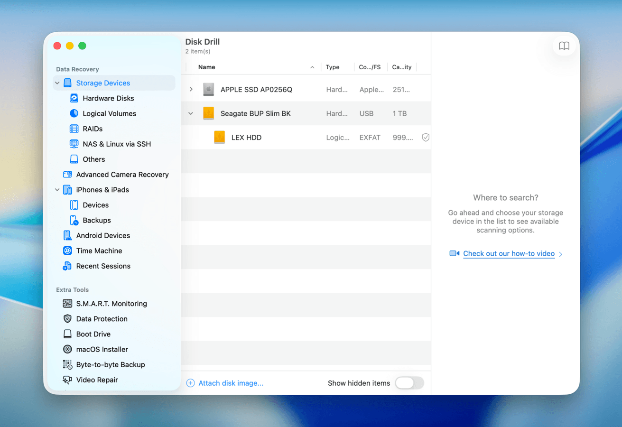
Task: Open Advanced Camera Recovery icon
Action: [x=67, y=175]
